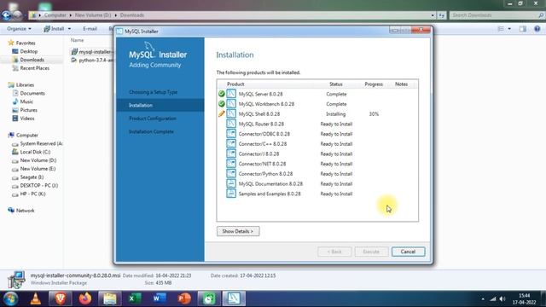
Task: Expand the address bar history dropdown
Action: pos(433,15)
